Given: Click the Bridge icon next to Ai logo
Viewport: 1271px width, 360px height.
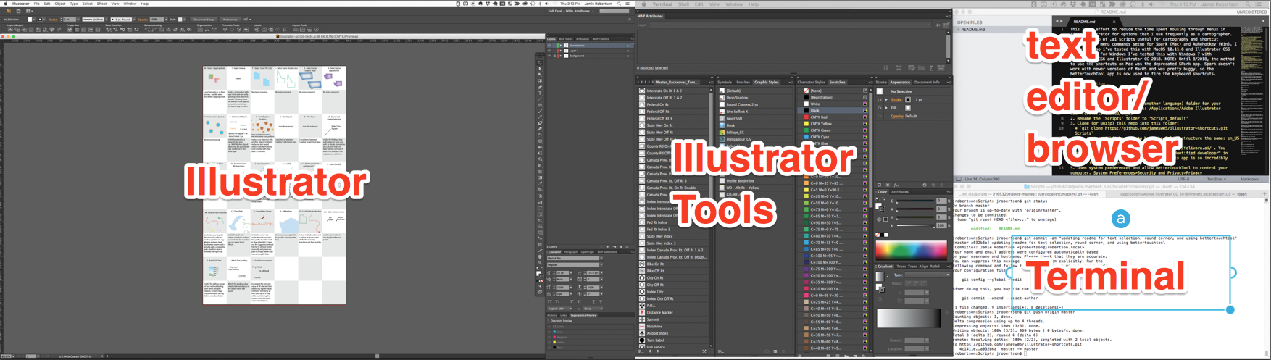Looking at the screenshot, I should pyautogui.click(x=18, y=11).
